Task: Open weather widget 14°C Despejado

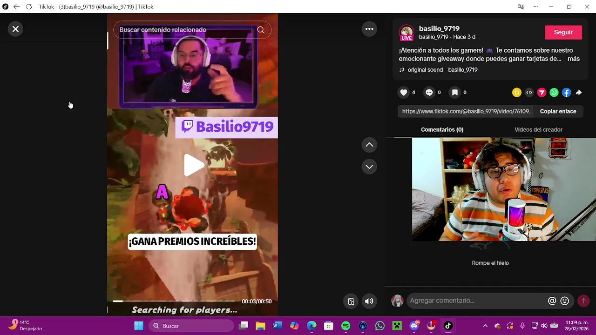Action: pos(26,326)
